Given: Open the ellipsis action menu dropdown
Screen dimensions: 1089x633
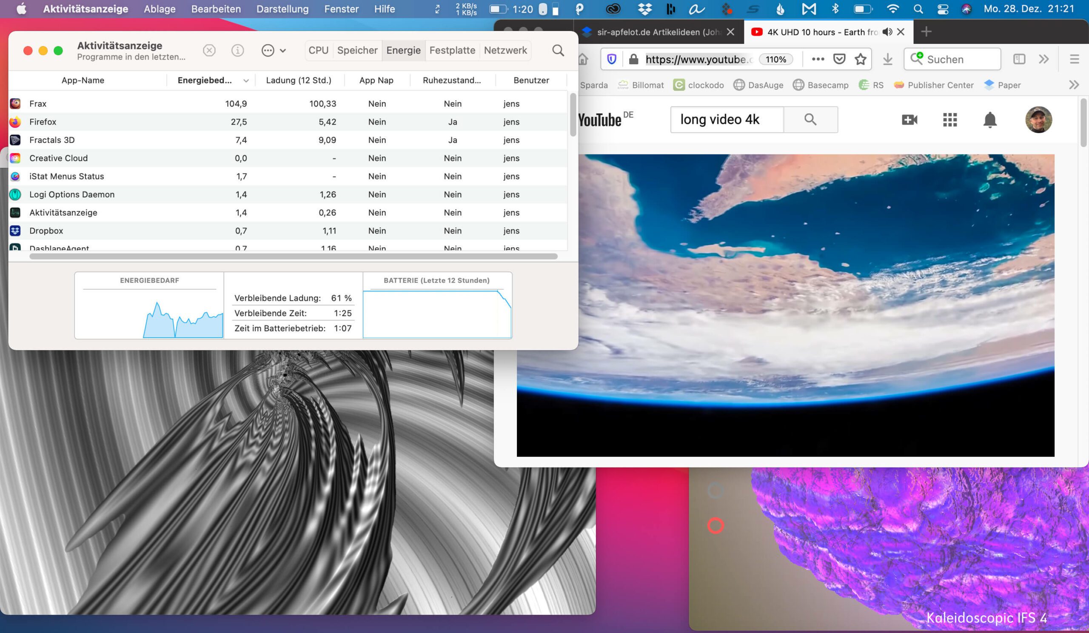Looking at the screenshot, I should 274,51.
